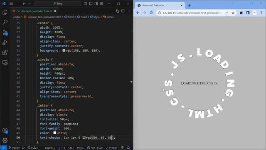Synchronize changes via status bar sync icon
This screenshot has height=150, width=266.
coord(23,147)
